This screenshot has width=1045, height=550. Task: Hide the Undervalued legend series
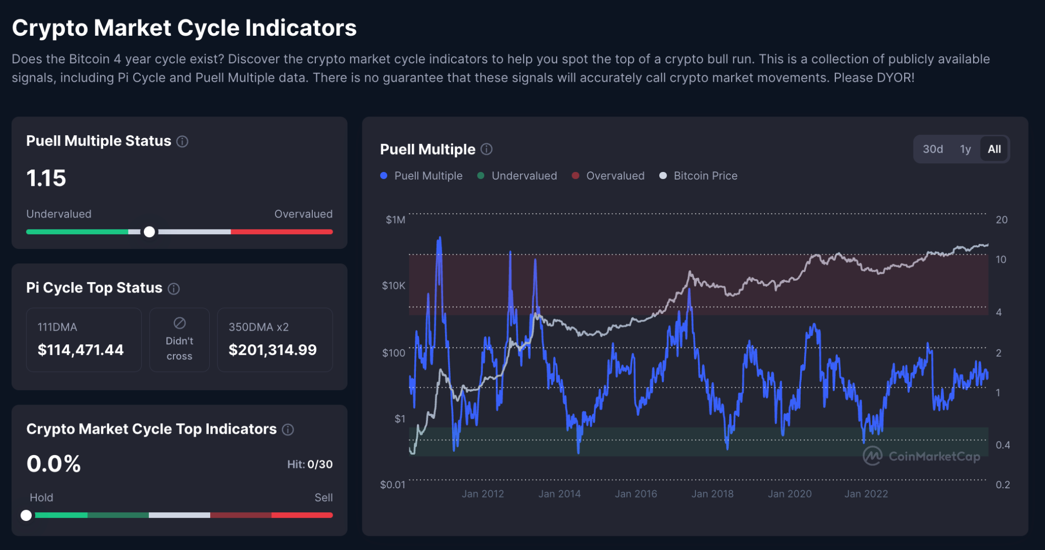[517, 176]
